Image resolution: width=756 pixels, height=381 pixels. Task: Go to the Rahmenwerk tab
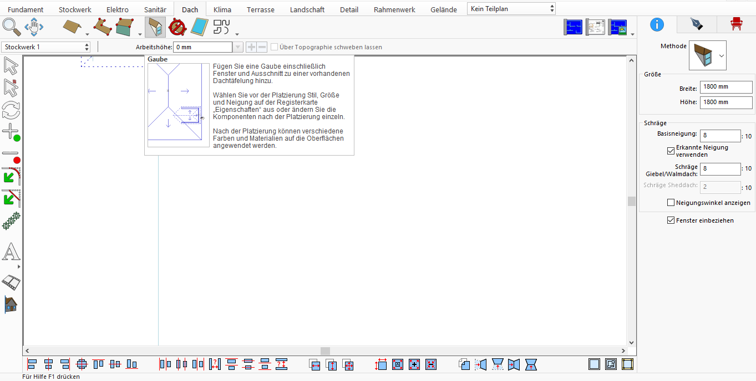(394, 9)
